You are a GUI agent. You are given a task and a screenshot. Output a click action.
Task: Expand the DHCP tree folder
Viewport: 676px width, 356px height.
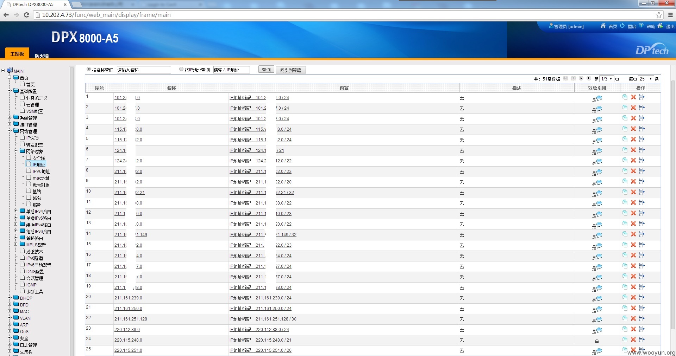pos(10,298)
